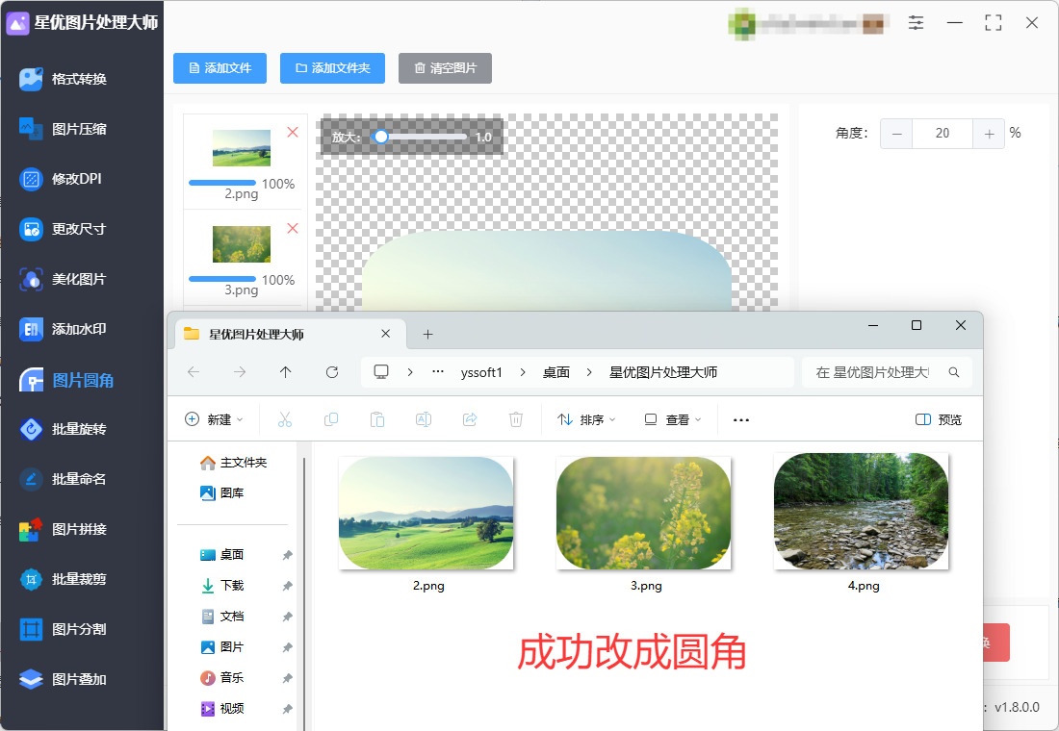
Task: Click the 添加文件夹 add folder button
Action: point(332,68)
